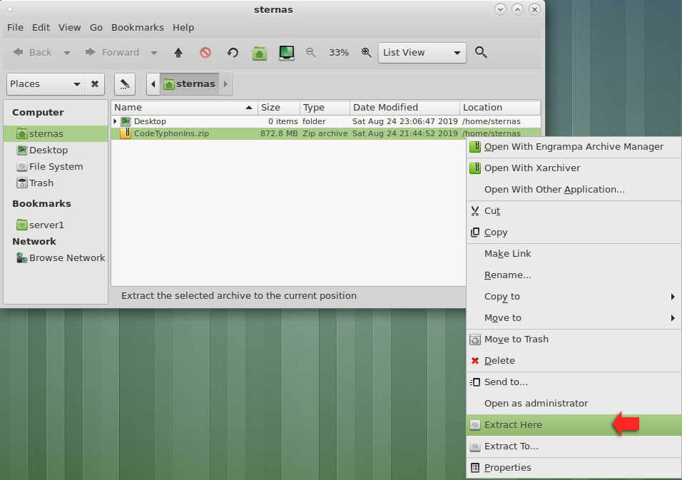Open the Edit menu

pos(41,27)
